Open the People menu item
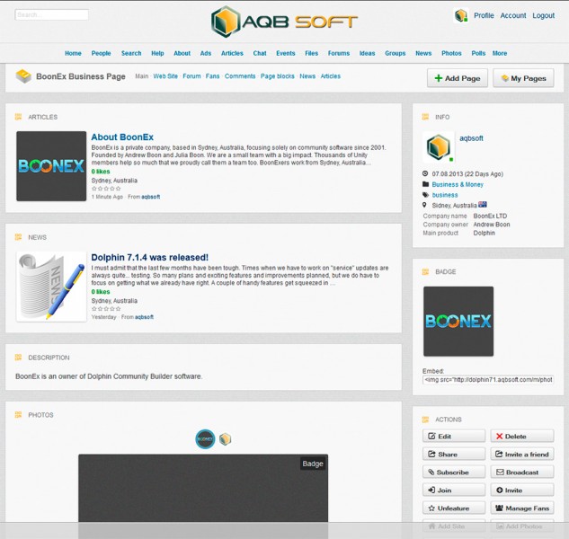569x539 pixels. point(101,53)
